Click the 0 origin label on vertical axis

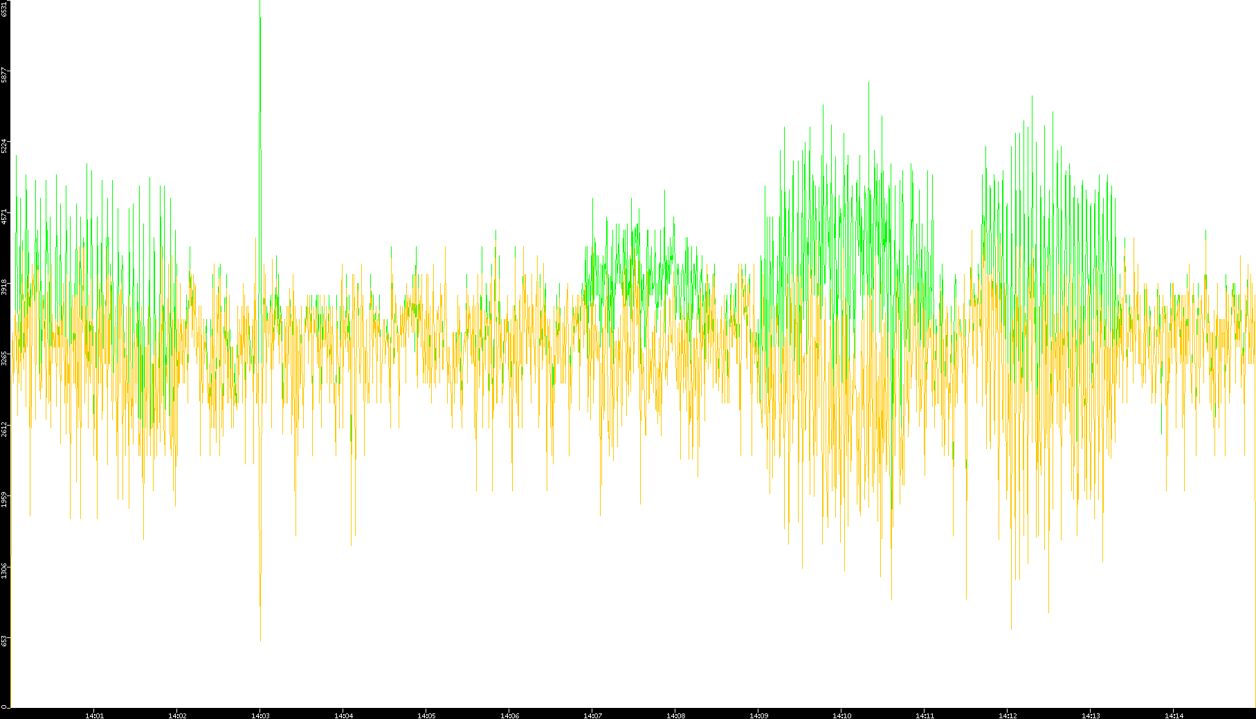click(x=4, y=707)
